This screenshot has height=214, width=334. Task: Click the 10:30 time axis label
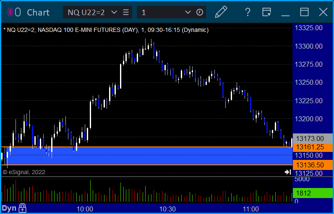168,209
